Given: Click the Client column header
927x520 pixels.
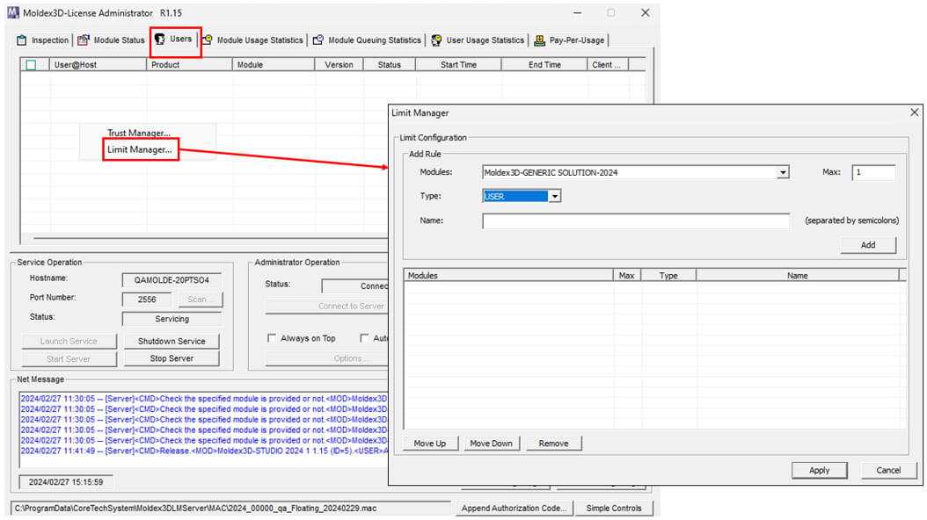Looking at the screenshot, I should click(x=607, y=65).
